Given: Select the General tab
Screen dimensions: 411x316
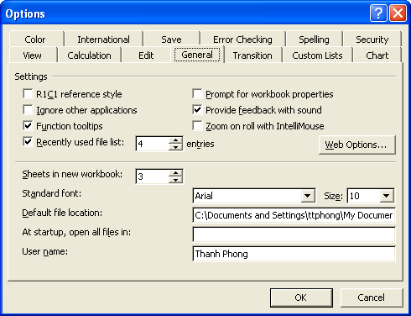Looking at the screenshot, I should coord(197,55).
